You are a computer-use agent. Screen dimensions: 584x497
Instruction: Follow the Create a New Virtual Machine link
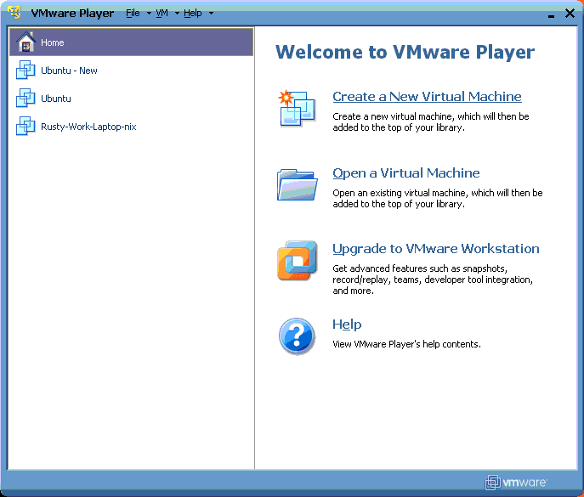pos(427,96)
